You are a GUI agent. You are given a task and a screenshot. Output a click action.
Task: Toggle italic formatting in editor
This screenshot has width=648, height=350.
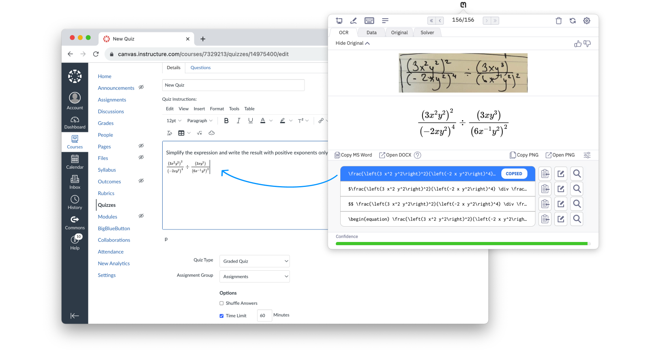[x=238, y=121]
